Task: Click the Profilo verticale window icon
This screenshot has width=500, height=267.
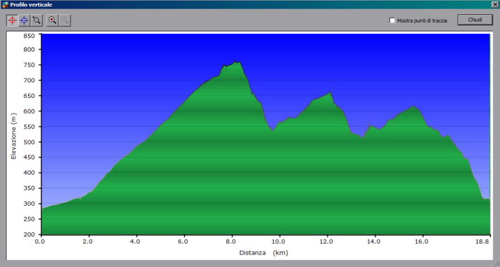Action: point(5,4)
